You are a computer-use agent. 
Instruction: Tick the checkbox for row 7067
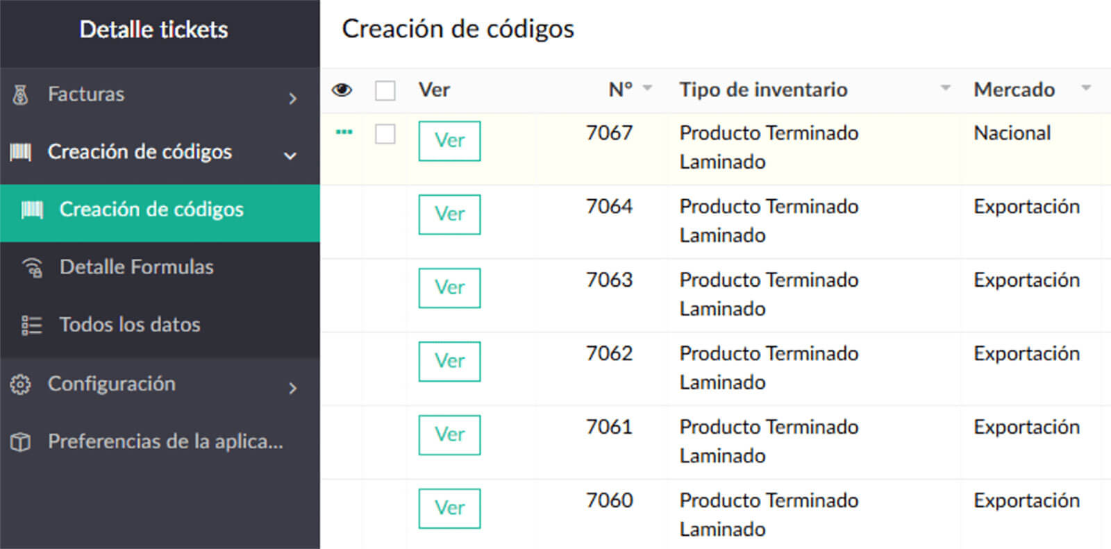(385, 133)
